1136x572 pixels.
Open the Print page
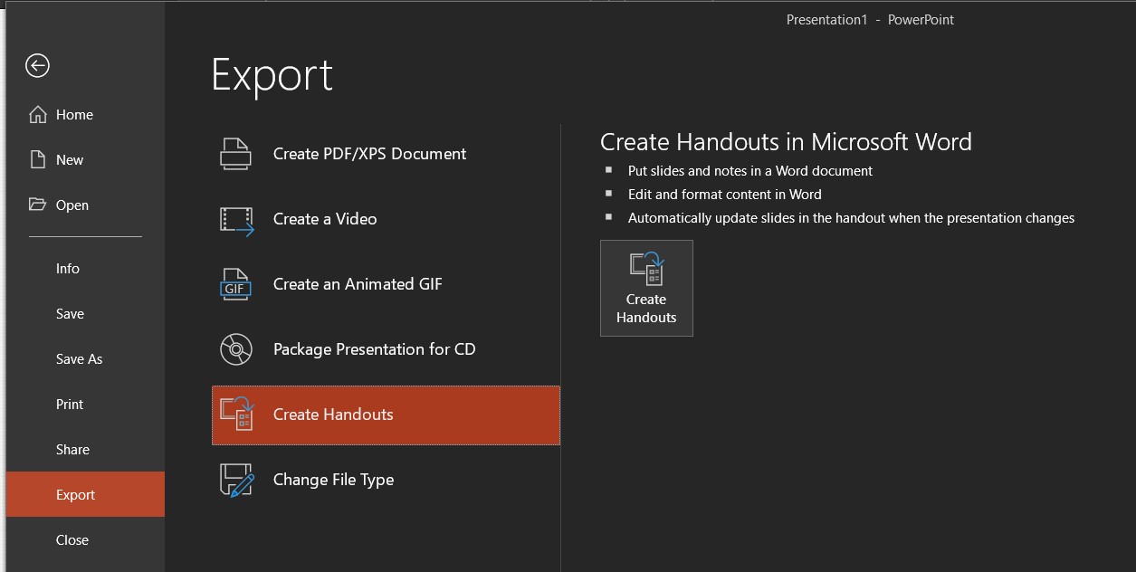70,405
